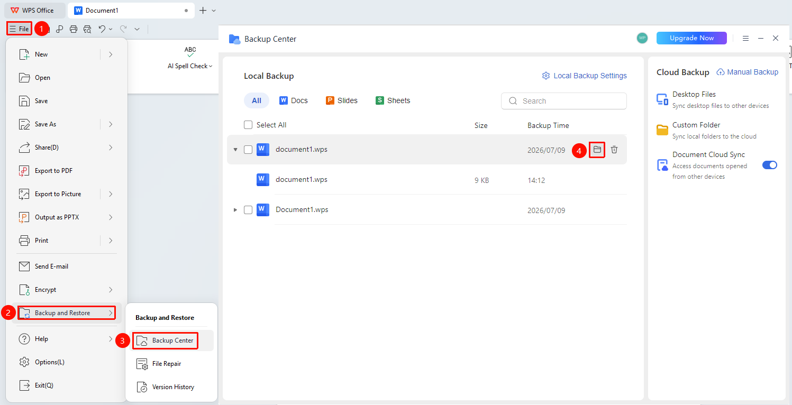The height and width of the screenshot is (405, 792).
Task: Click the Search field in Local Backup
Action: 564,101
